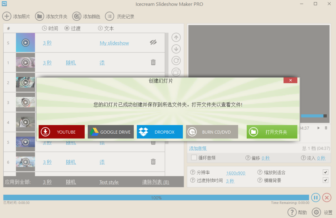The image size is (336, 218).
Task: Move slide up with arrow icon
Action: [x=176, y=37]
